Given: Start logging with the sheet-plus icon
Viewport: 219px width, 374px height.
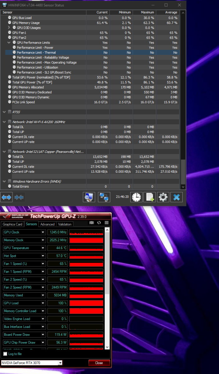Looking at the screenshot, I should (150, 197).
